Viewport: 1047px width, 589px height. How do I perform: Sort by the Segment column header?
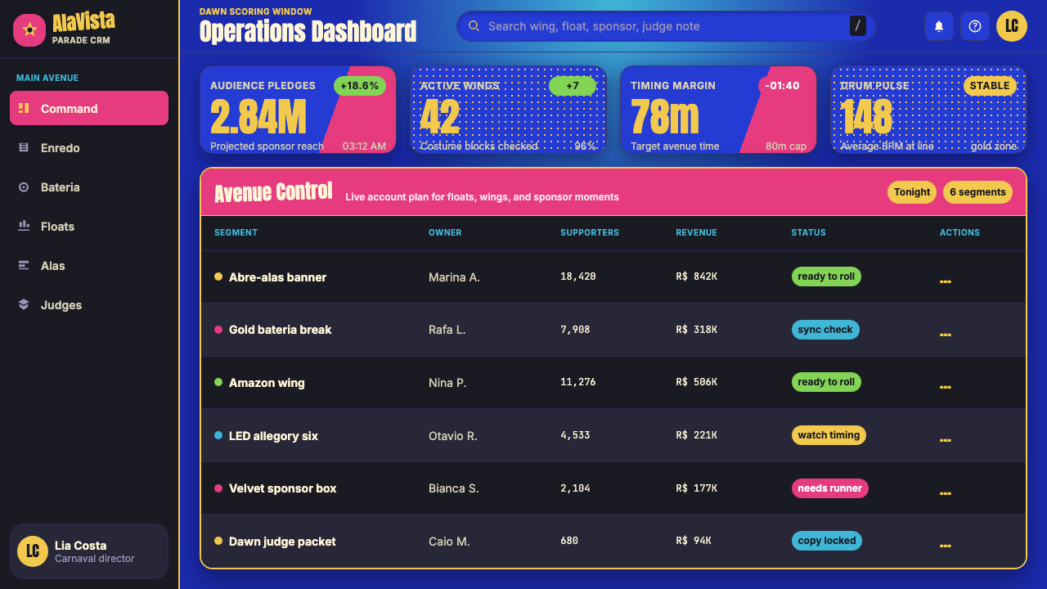point(236,232)
